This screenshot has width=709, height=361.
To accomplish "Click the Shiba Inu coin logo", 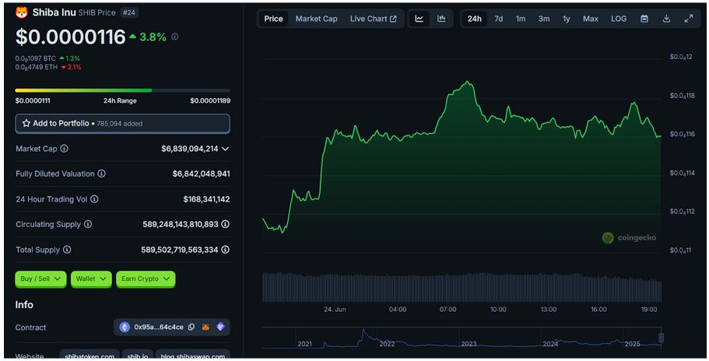I will (x=21, y=12).
